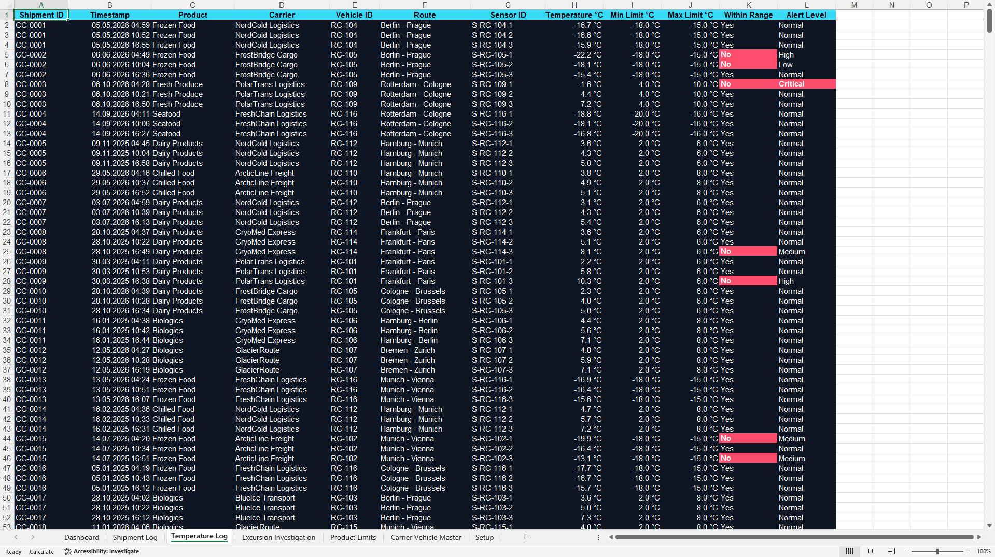Screen dimensions: 995x557
Task: Open the sheet tab options dots
Action: (x=598, y=538)
